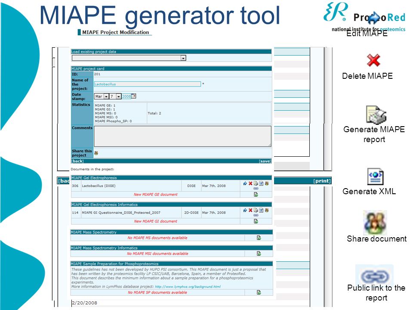Delete the MIAPE GI Questionnaire document
This screenshot has width=413, height=310.
click(x=250, y=211)
